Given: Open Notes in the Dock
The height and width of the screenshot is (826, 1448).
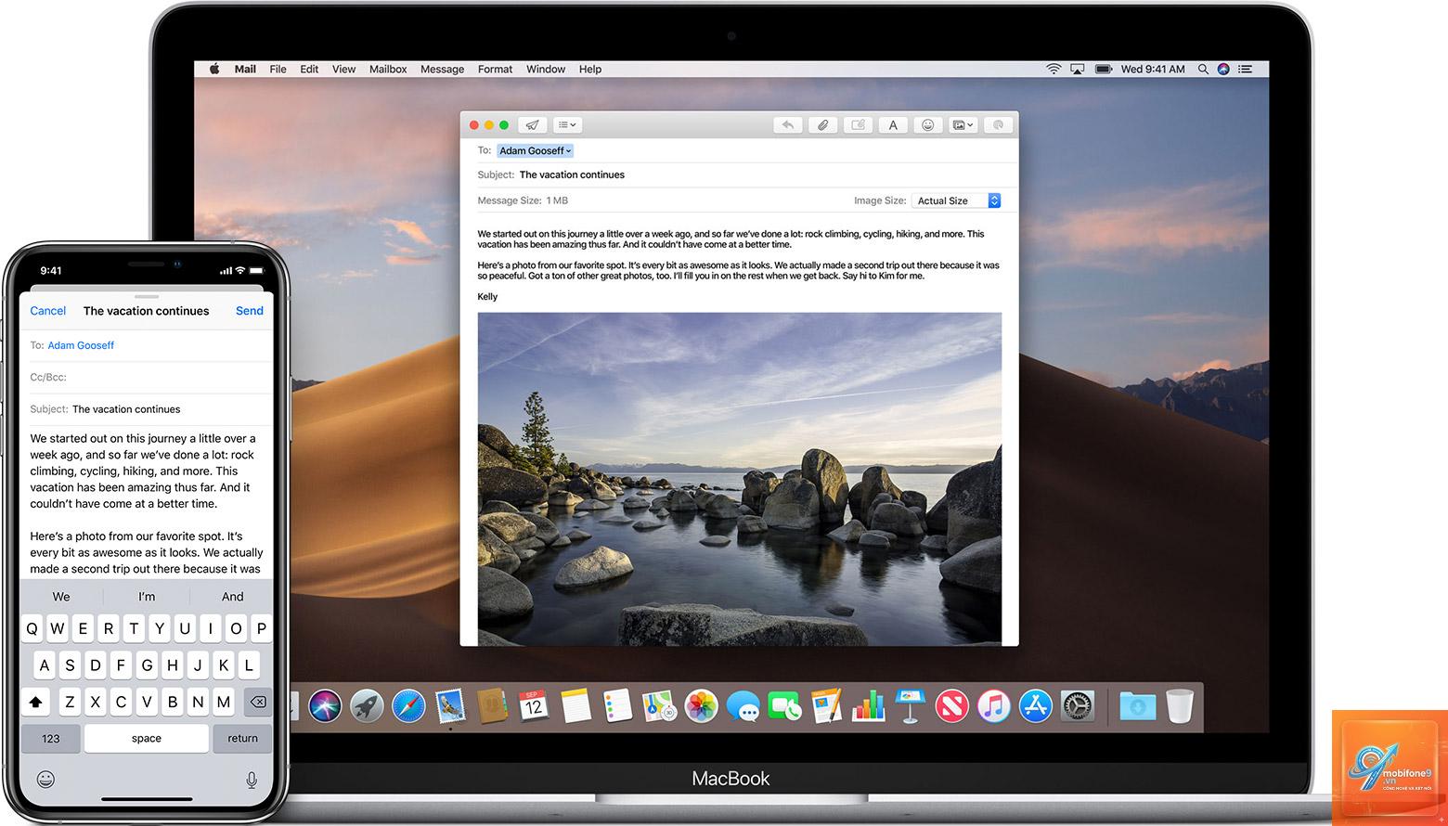Looking at the screenshot, I should pos(575,706).
